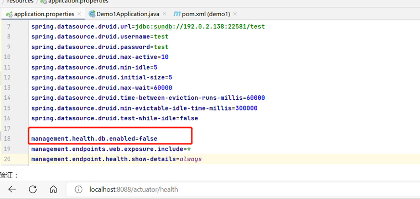Click the druid.url line with jdbc:sundb
This screenshot has height=199, width=420.
pyautogui.click(x=148, y=26)
